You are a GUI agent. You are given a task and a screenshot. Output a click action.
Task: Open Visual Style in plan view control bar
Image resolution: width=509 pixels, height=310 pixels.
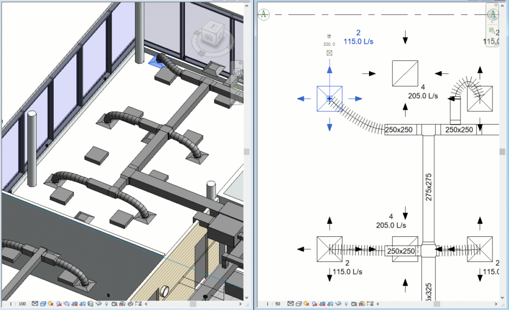point(299,304)
